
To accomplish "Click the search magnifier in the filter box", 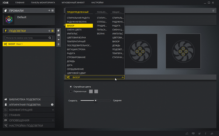I will [50, 38].
